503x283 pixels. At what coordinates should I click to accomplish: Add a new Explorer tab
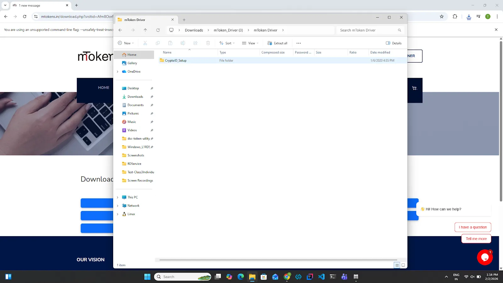click(184, 20)
